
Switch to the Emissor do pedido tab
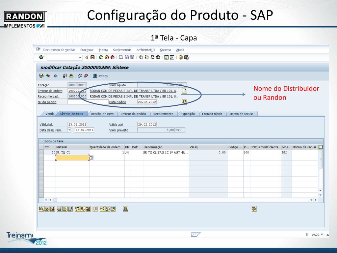coord(133,114)
